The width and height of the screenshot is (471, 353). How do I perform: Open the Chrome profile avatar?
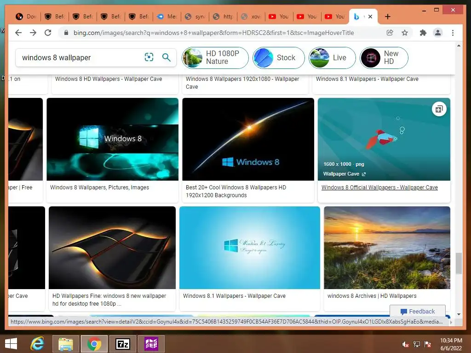(x=438, y=33)
